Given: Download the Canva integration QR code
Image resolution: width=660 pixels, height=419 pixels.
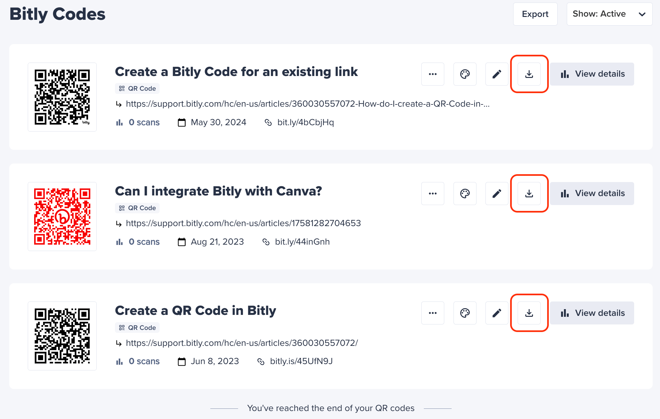Looking at the screenshot, I should 529,193.
